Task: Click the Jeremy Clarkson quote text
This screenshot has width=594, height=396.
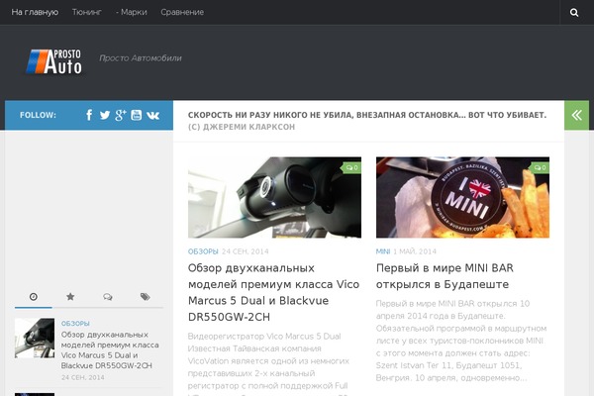Action: [367, 121]
